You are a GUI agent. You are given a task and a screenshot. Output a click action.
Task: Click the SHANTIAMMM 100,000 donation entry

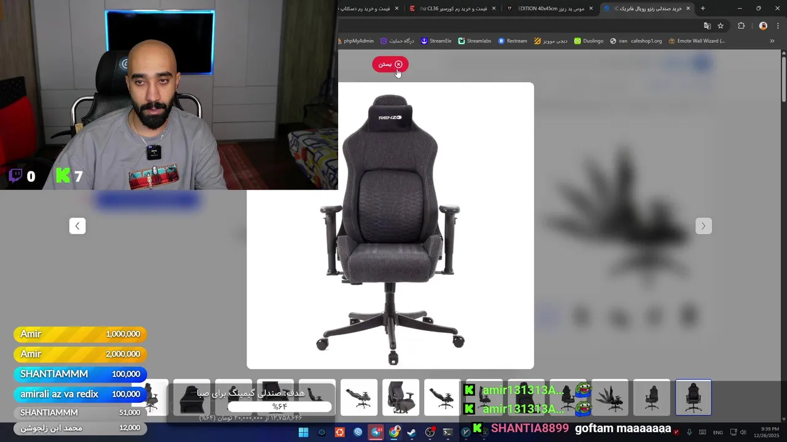[x=80, y=374]
